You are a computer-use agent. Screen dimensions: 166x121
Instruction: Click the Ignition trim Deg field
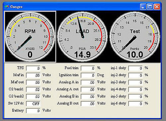[x=88, y=75]
